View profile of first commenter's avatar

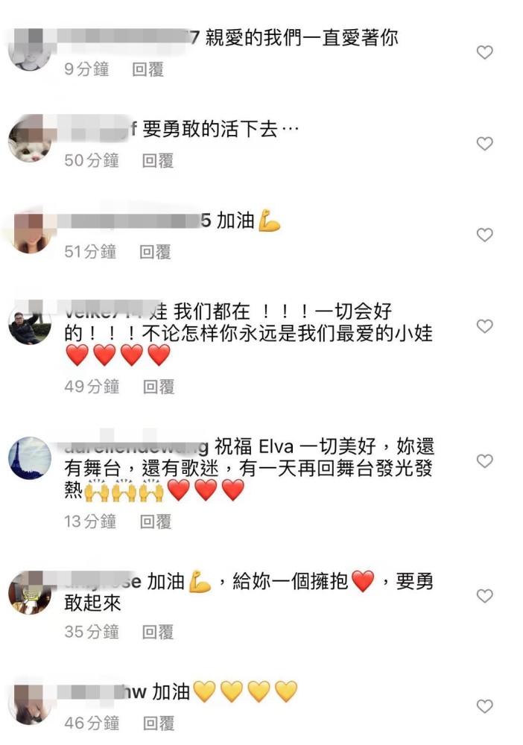click(30, 49)
